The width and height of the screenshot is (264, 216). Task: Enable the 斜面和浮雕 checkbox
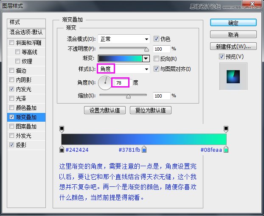(x=11, y=42)
